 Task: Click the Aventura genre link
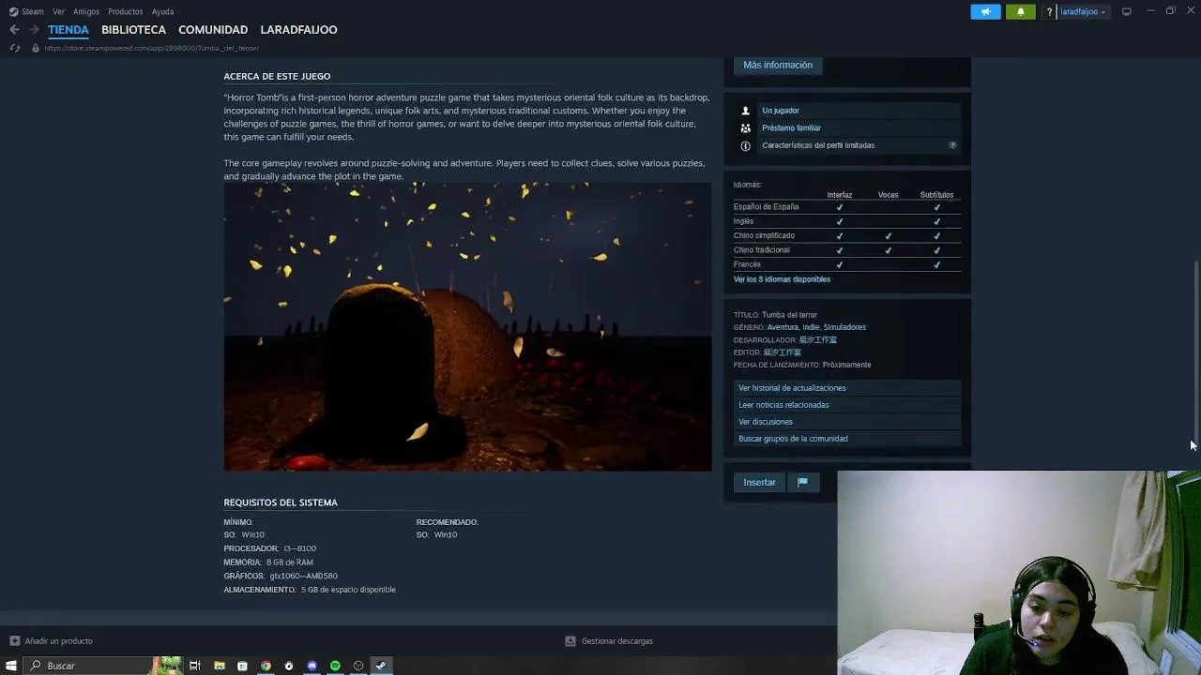pyautogui.click(x=783, y=327)
